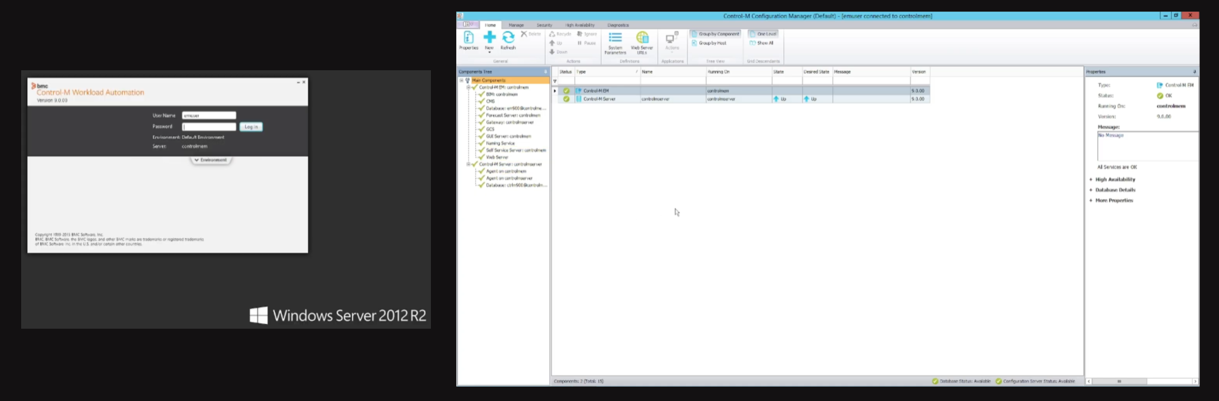This screenshot has height=401, width=1219.
Task: Switch to the Home ribbon tab
Action: [490, 25]
